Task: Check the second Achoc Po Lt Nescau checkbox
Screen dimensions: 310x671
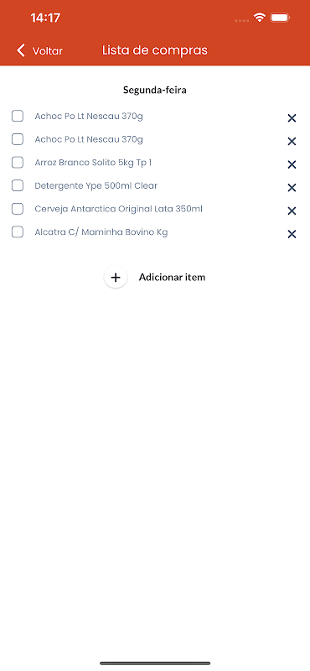Action: point(18,139)
